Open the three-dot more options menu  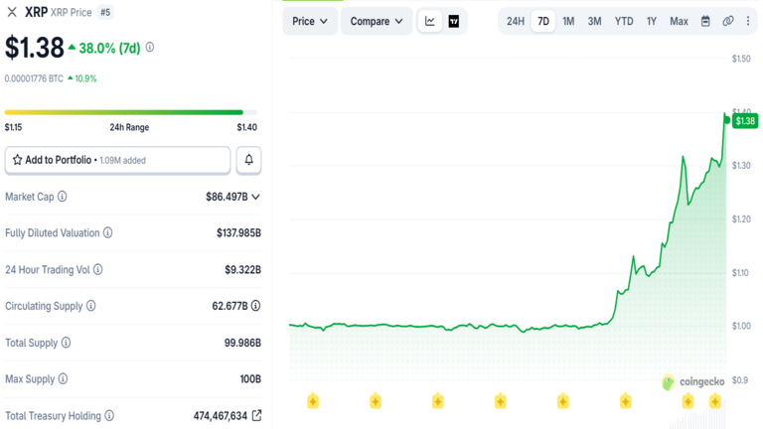coord(748,21)
